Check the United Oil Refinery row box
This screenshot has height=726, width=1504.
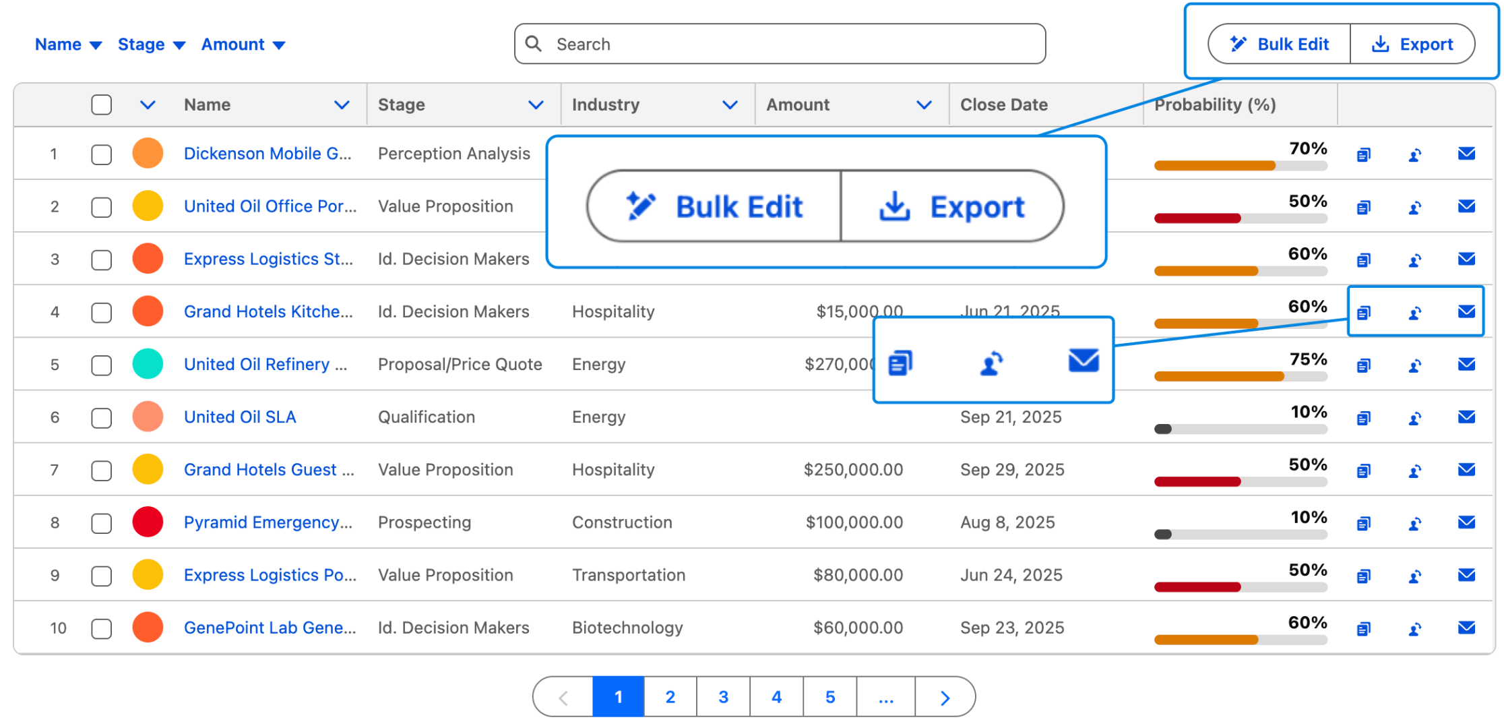tap(101, 365)
